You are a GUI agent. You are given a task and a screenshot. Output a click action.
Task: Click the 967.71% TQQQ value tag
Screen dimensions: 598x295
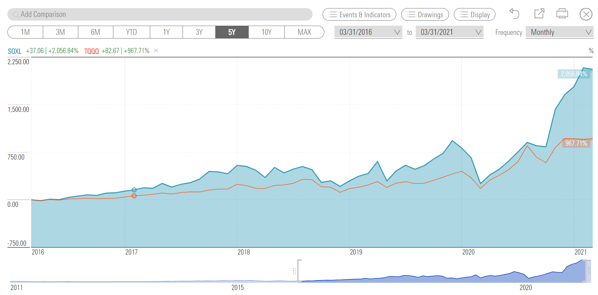pyautogui.click(x=576, y=143)
